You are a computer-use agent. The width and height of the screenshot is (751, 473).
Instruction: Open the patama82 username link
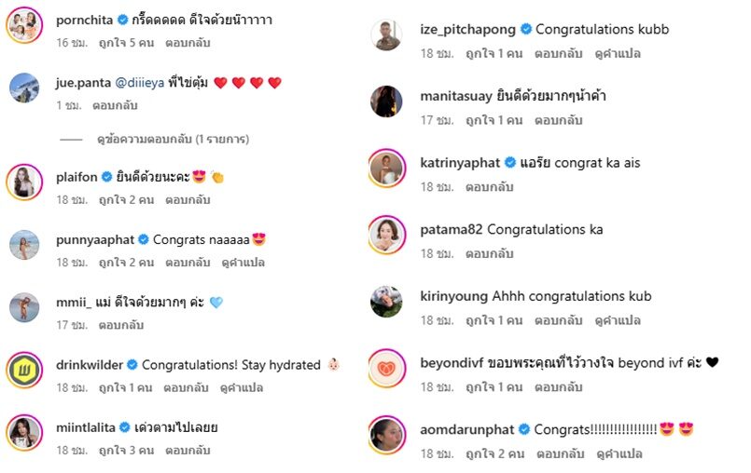pos(452,230)
